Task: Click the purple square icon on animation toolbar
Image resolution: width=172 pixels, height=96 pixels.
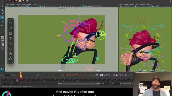Action: click(x=101, y=75)
